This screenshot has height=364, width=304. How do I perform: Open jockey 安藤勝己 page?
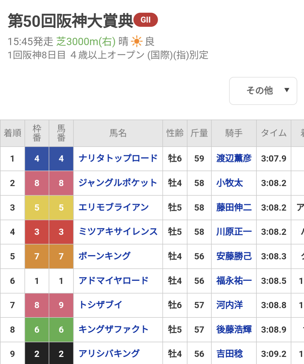tap(234, 256)
